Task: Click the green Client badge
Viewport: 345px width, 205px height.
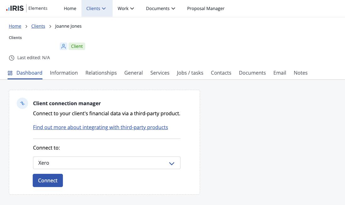Action: 77,46
